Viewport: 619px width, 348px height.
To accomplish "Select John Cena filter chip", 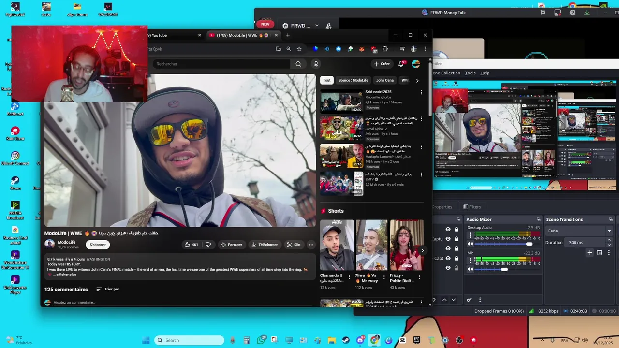I will [385, 80].
